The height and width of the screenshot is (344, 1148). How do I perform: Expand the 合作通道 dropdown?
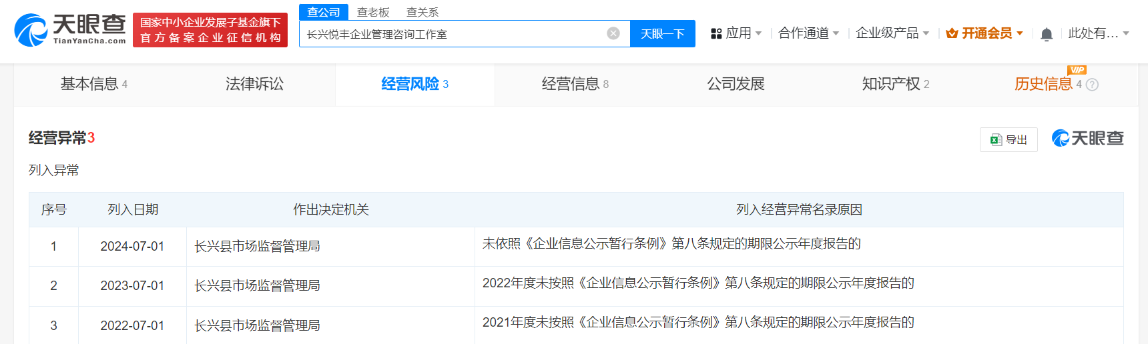click(808, 33)
